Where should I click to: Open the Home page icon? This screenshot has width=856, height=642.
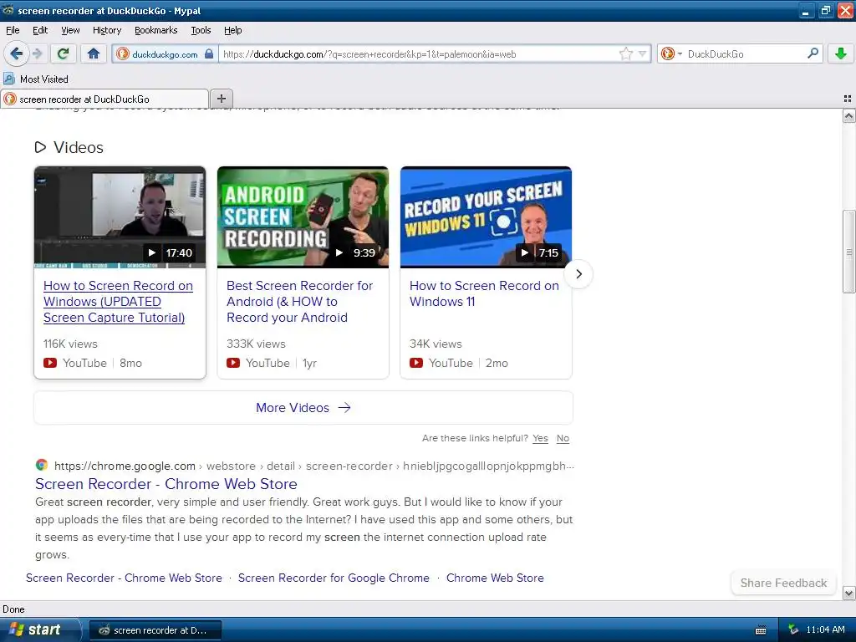click(94, 53)
